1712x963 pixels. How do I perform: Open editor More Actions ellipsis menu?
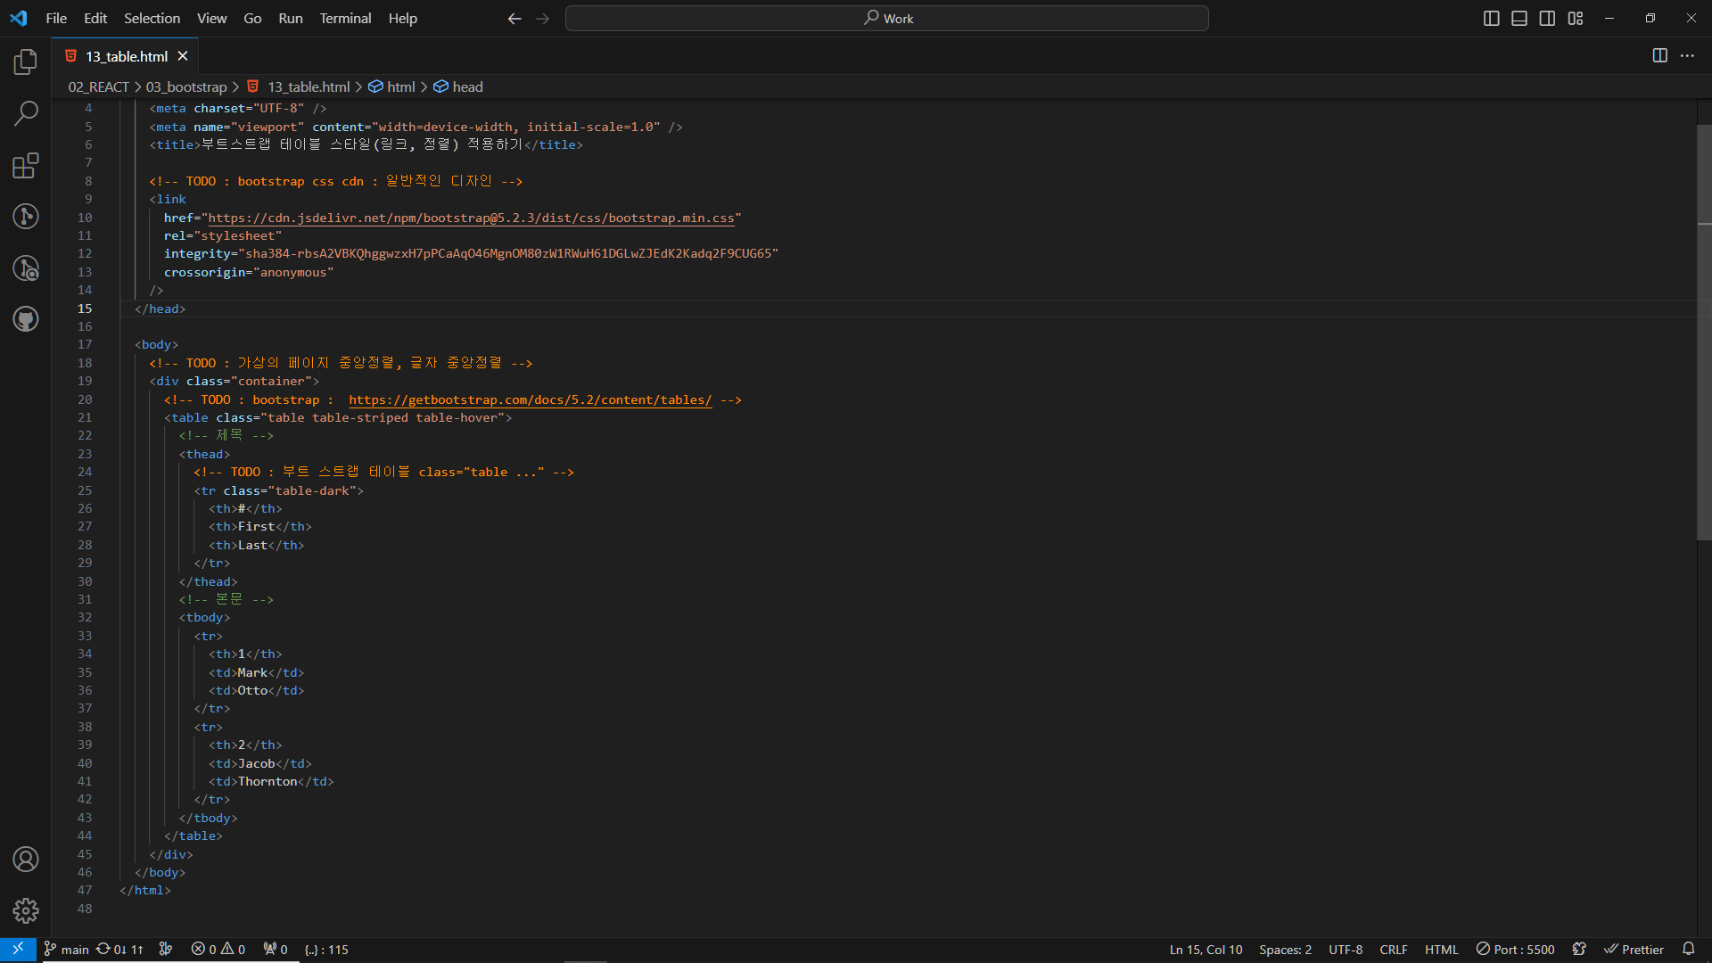[1687, 55]
